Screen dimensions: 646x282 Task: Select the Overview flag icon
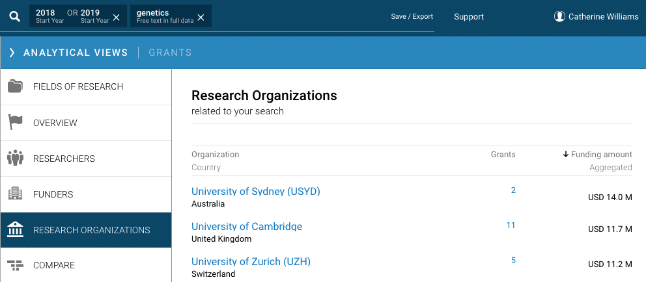15,122
